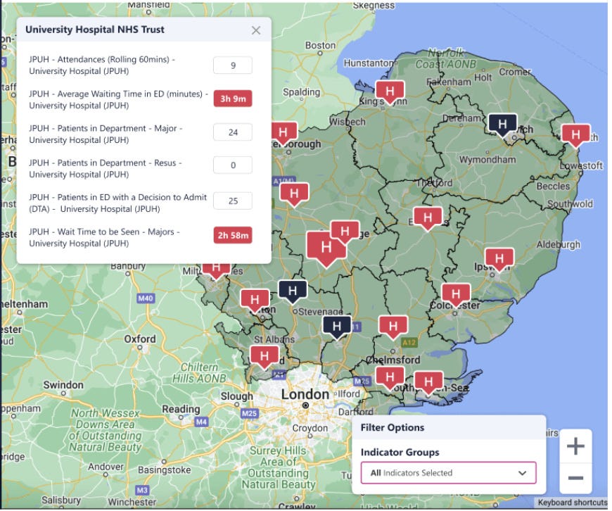Click the Boston label on the map
This screenshot has width=612, height=511.
pos(321,45)
